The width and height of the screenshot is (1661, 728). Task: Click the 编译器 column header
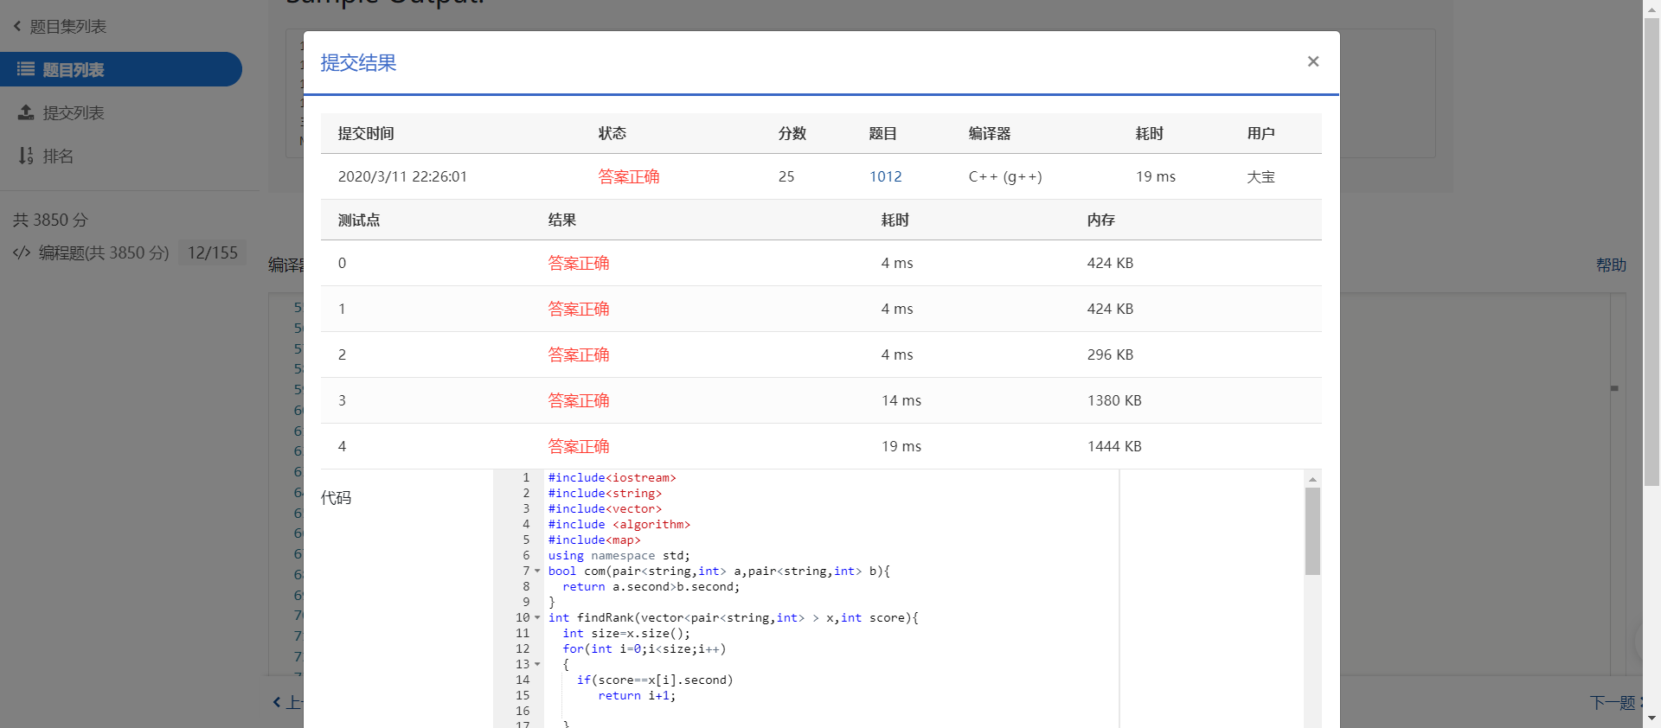tap(990, 134)
